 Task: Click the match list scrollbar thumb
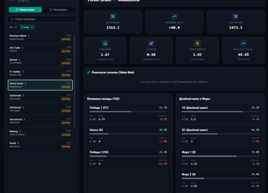(x=75, y=81)
